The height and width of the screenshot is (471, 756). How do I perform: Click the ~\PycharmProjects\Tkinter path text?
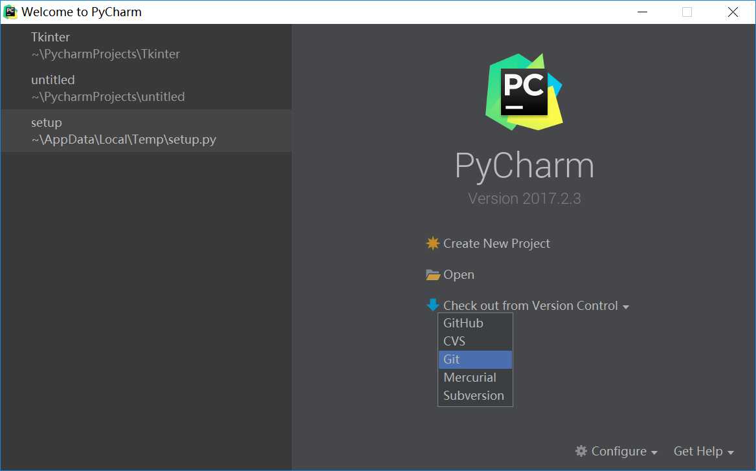pos(106,54)
